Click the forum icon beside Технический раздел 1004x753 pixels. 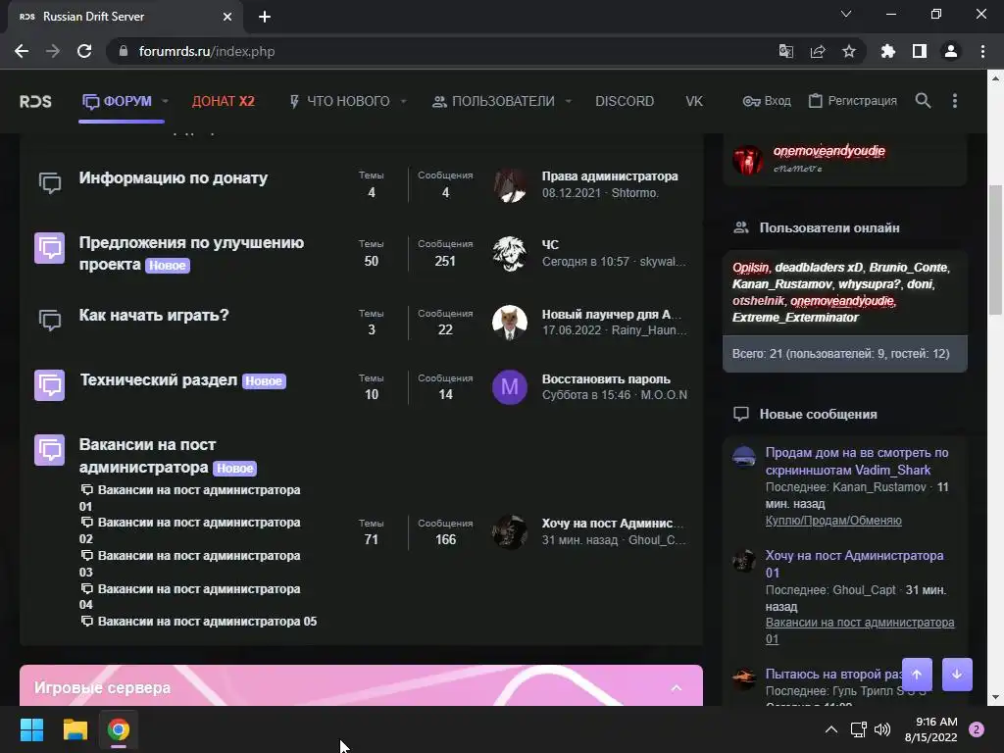(49, 384)
